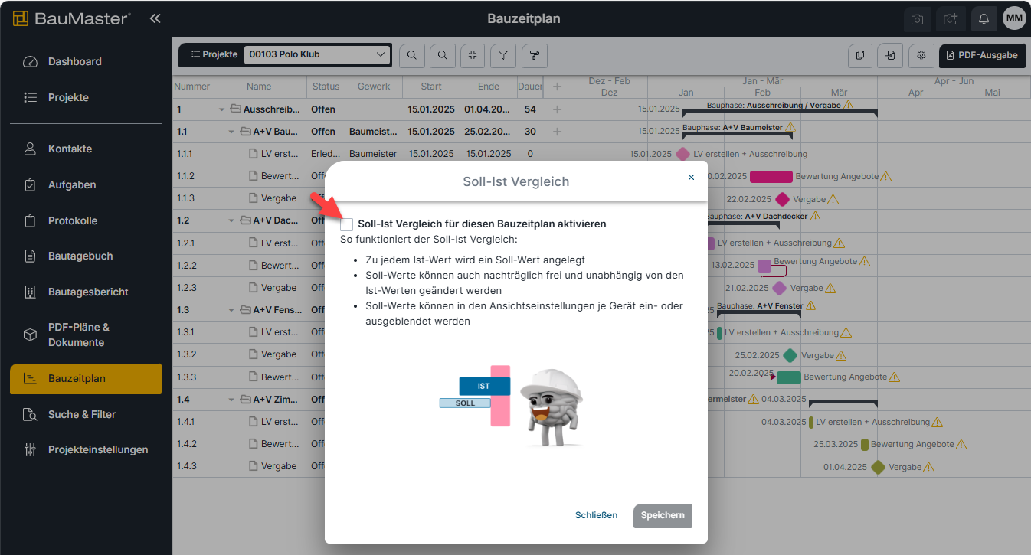Click the Schließen link in dialog
This screenshot has height=555, width=1031.
pos(596,515)
